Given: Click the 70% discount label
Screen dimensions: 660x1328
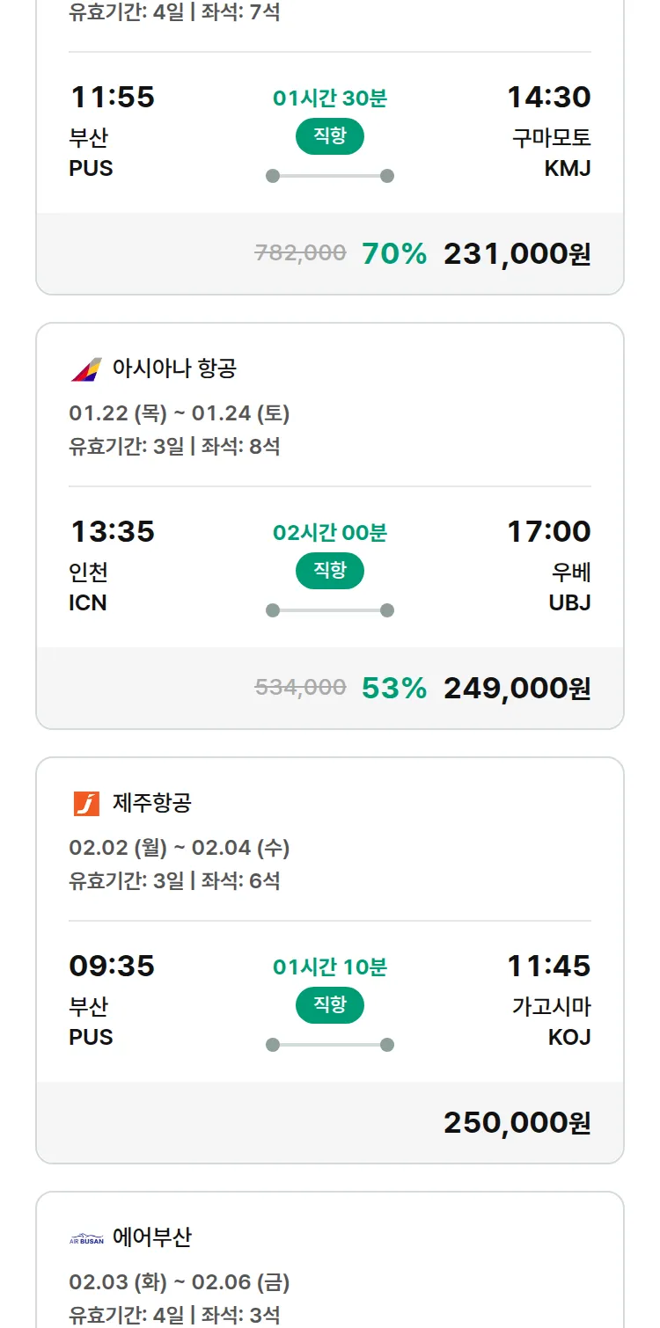Looking at the screenshot, I should click(x=394, y=254).
